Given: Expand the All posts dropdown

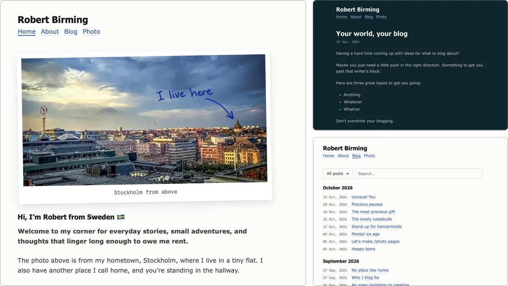Looking at the screenshot, I should click(337, 173).
